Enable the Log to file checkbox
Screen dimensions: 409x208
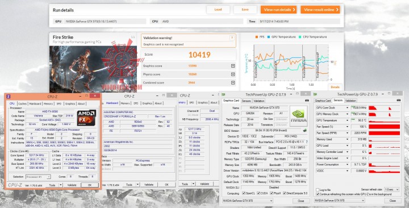coord(318,190)
